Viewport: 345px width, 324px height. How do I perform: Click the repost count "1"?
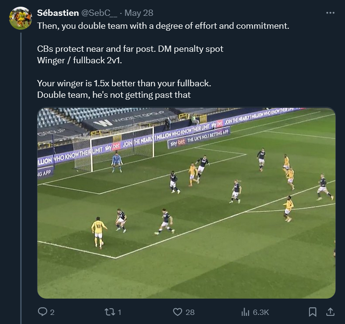tap(119, 312)
